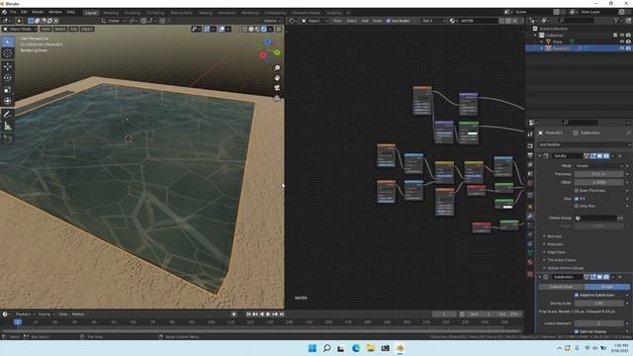This screenshot has height=356, width=633.
Task: Expand the Edge Data subpanel
Action: point(556,252)
